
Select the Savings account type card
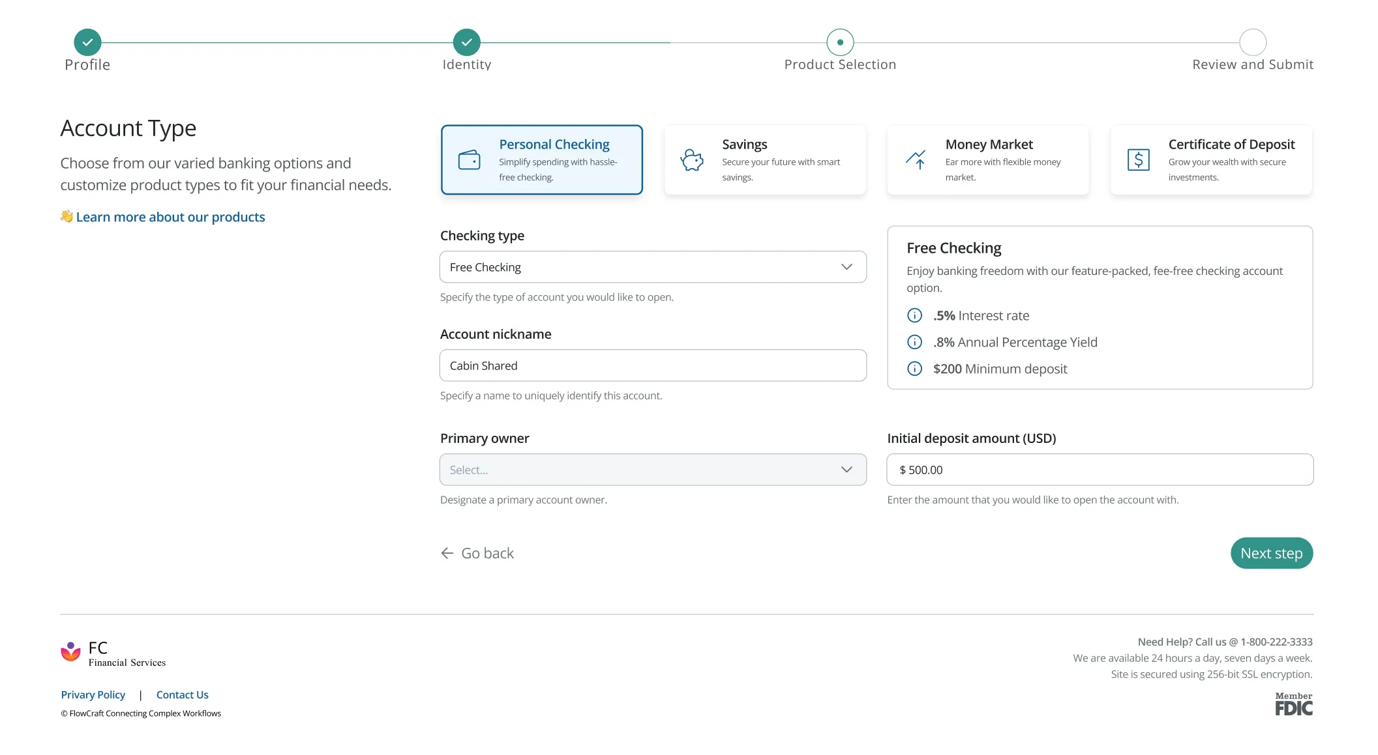pos(764,160)
